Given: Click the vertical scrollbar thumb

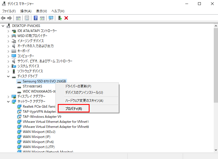Looking at the screenshot, I should tap(216, 65).
